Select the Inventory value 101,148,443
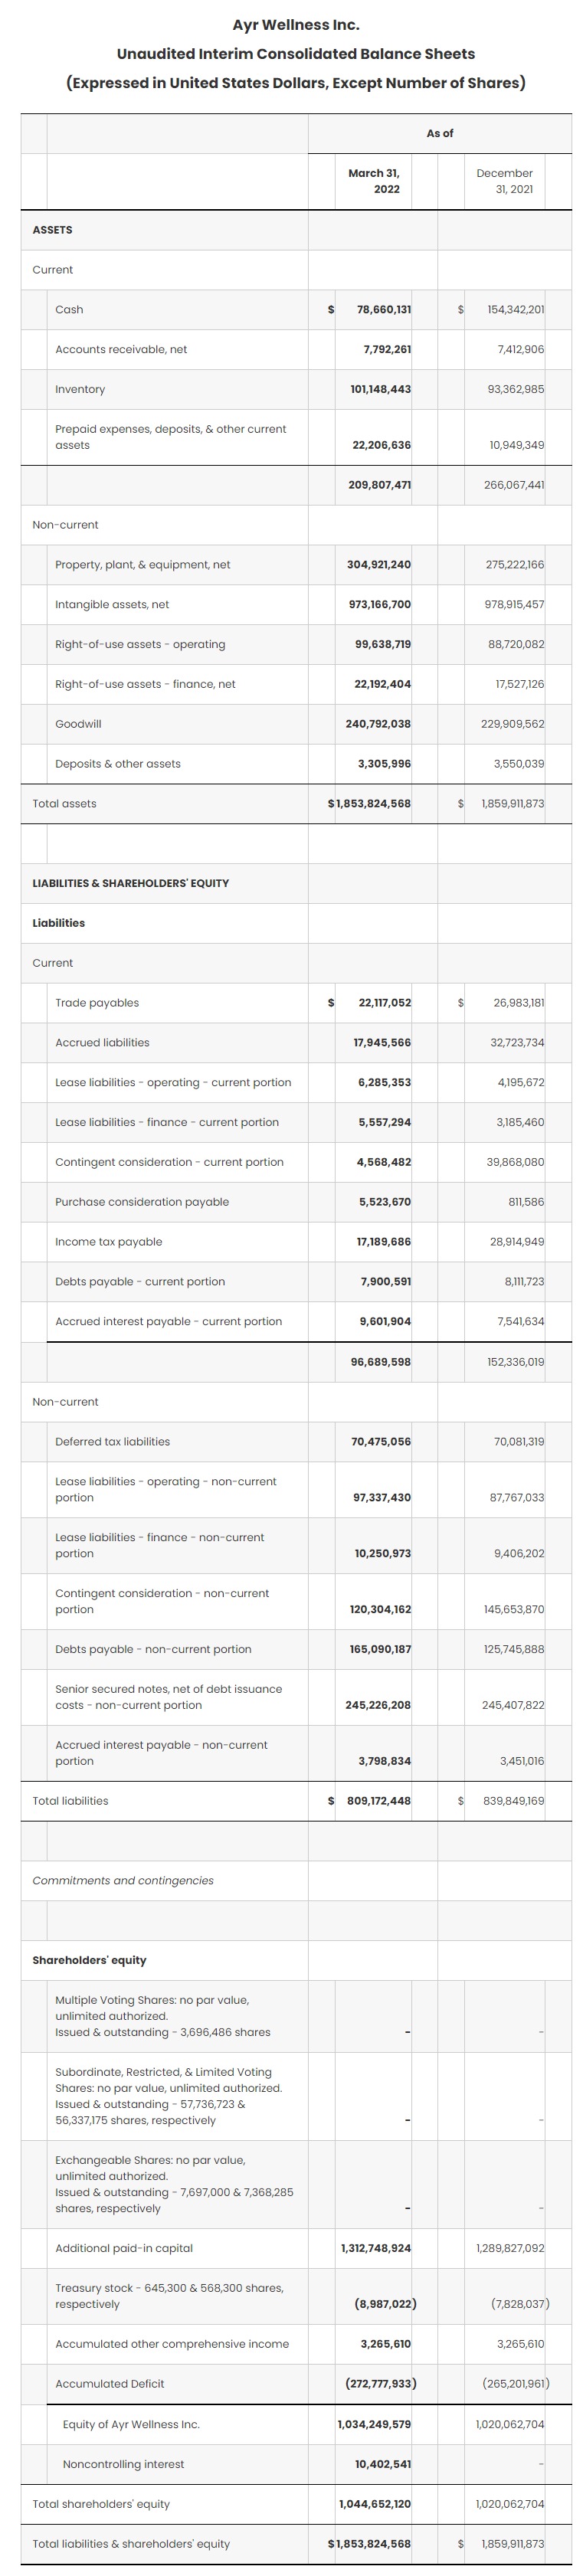This screenshot has width=583, height=2576. click(380, 389)
